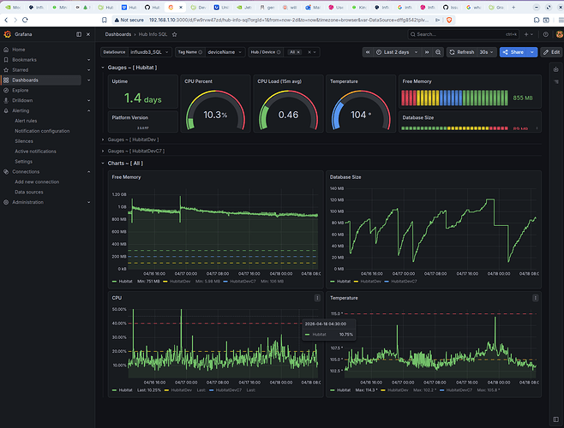The width and height of the screenshot is (564, 428).
Task: Click the Refresh button
Action: (463, 52)
